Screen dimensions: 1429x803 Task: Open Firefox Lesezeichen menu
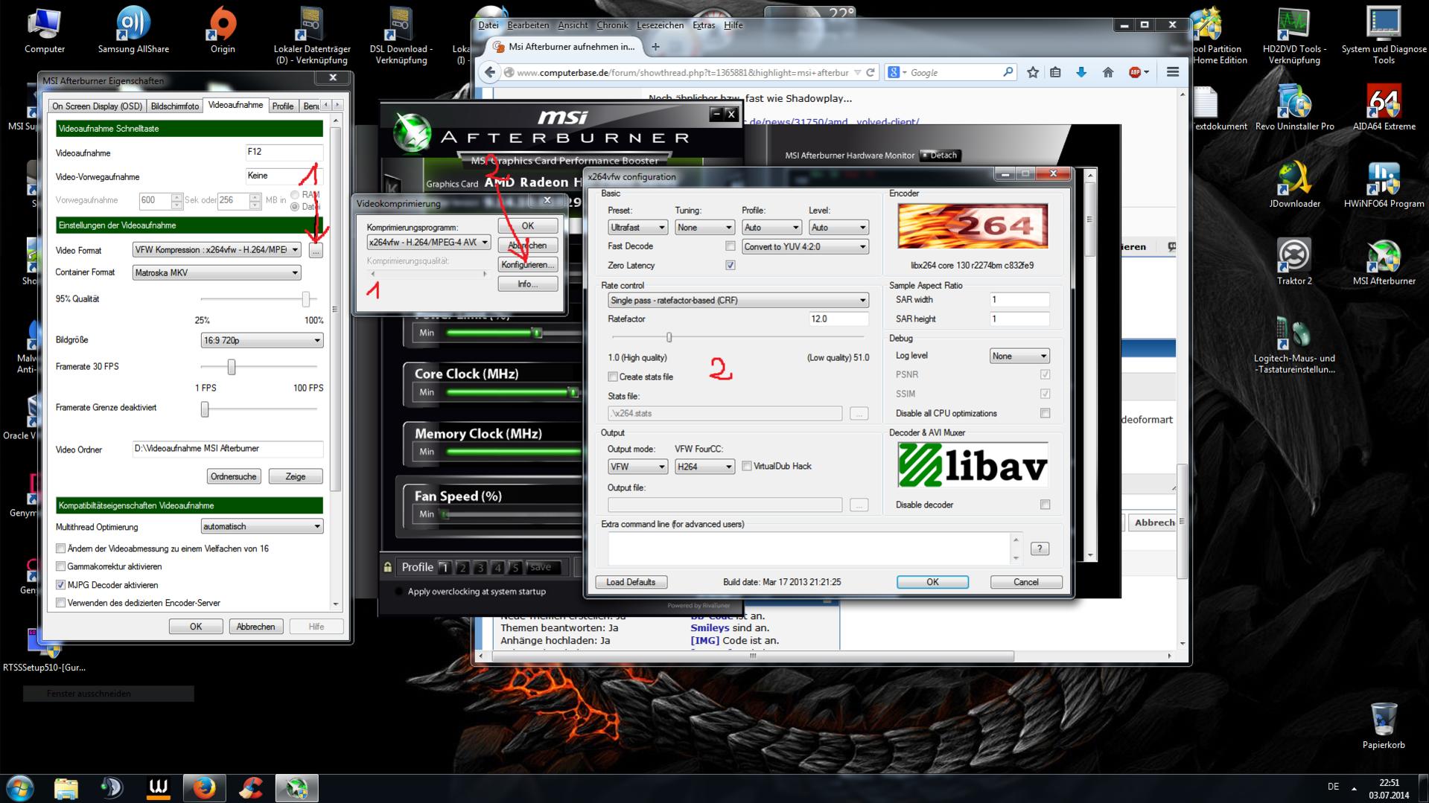point(660,25)
